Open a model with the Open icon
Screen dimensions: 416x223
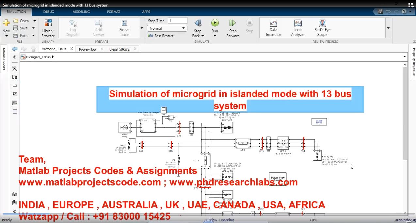[16, 21]
